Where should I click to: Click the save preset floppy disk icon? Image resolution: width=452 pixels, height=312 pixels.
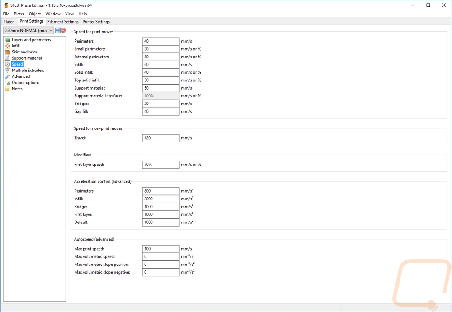point(58,30)
